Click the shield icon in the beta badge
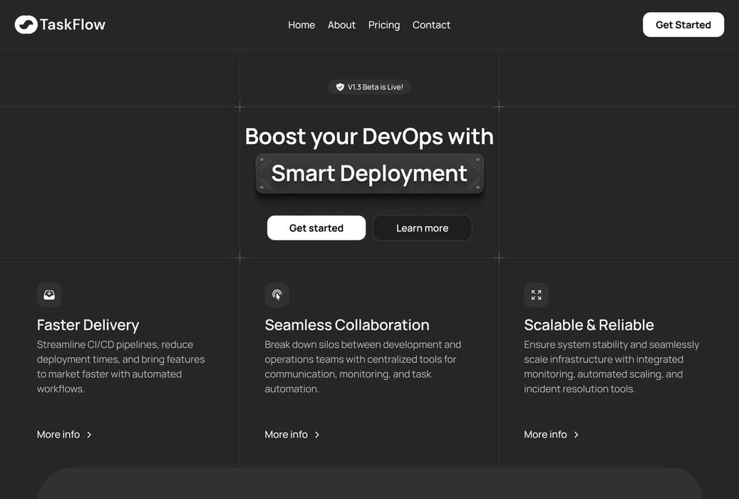The width and height of the screenshot is (739, 499). (x=340, y=87)
